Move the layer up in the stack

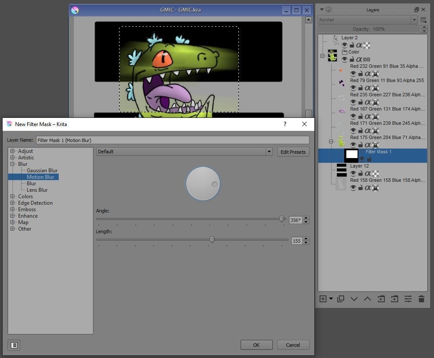click(367, 299)
